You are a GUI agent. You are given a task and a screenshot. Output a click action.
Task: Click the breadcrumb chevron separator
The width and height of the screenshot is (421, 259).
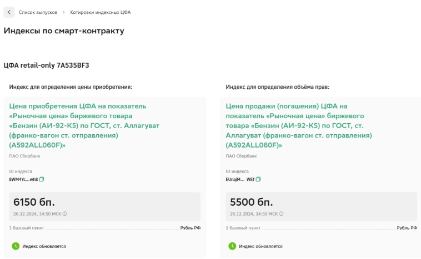[64, 12]
